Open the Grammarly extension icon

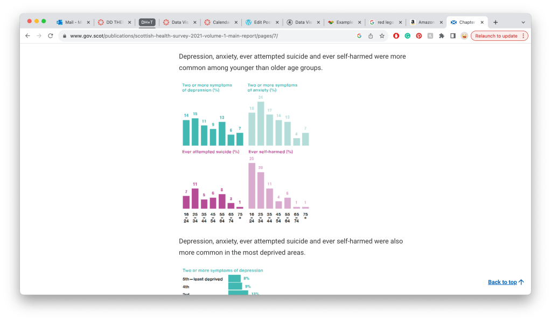pos(407,36)
